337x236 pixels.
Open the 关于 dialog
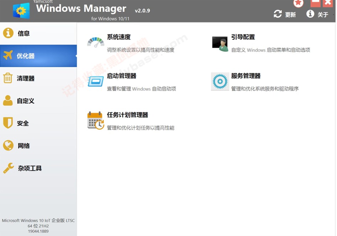pyautogui.click(x=322, y=15)
